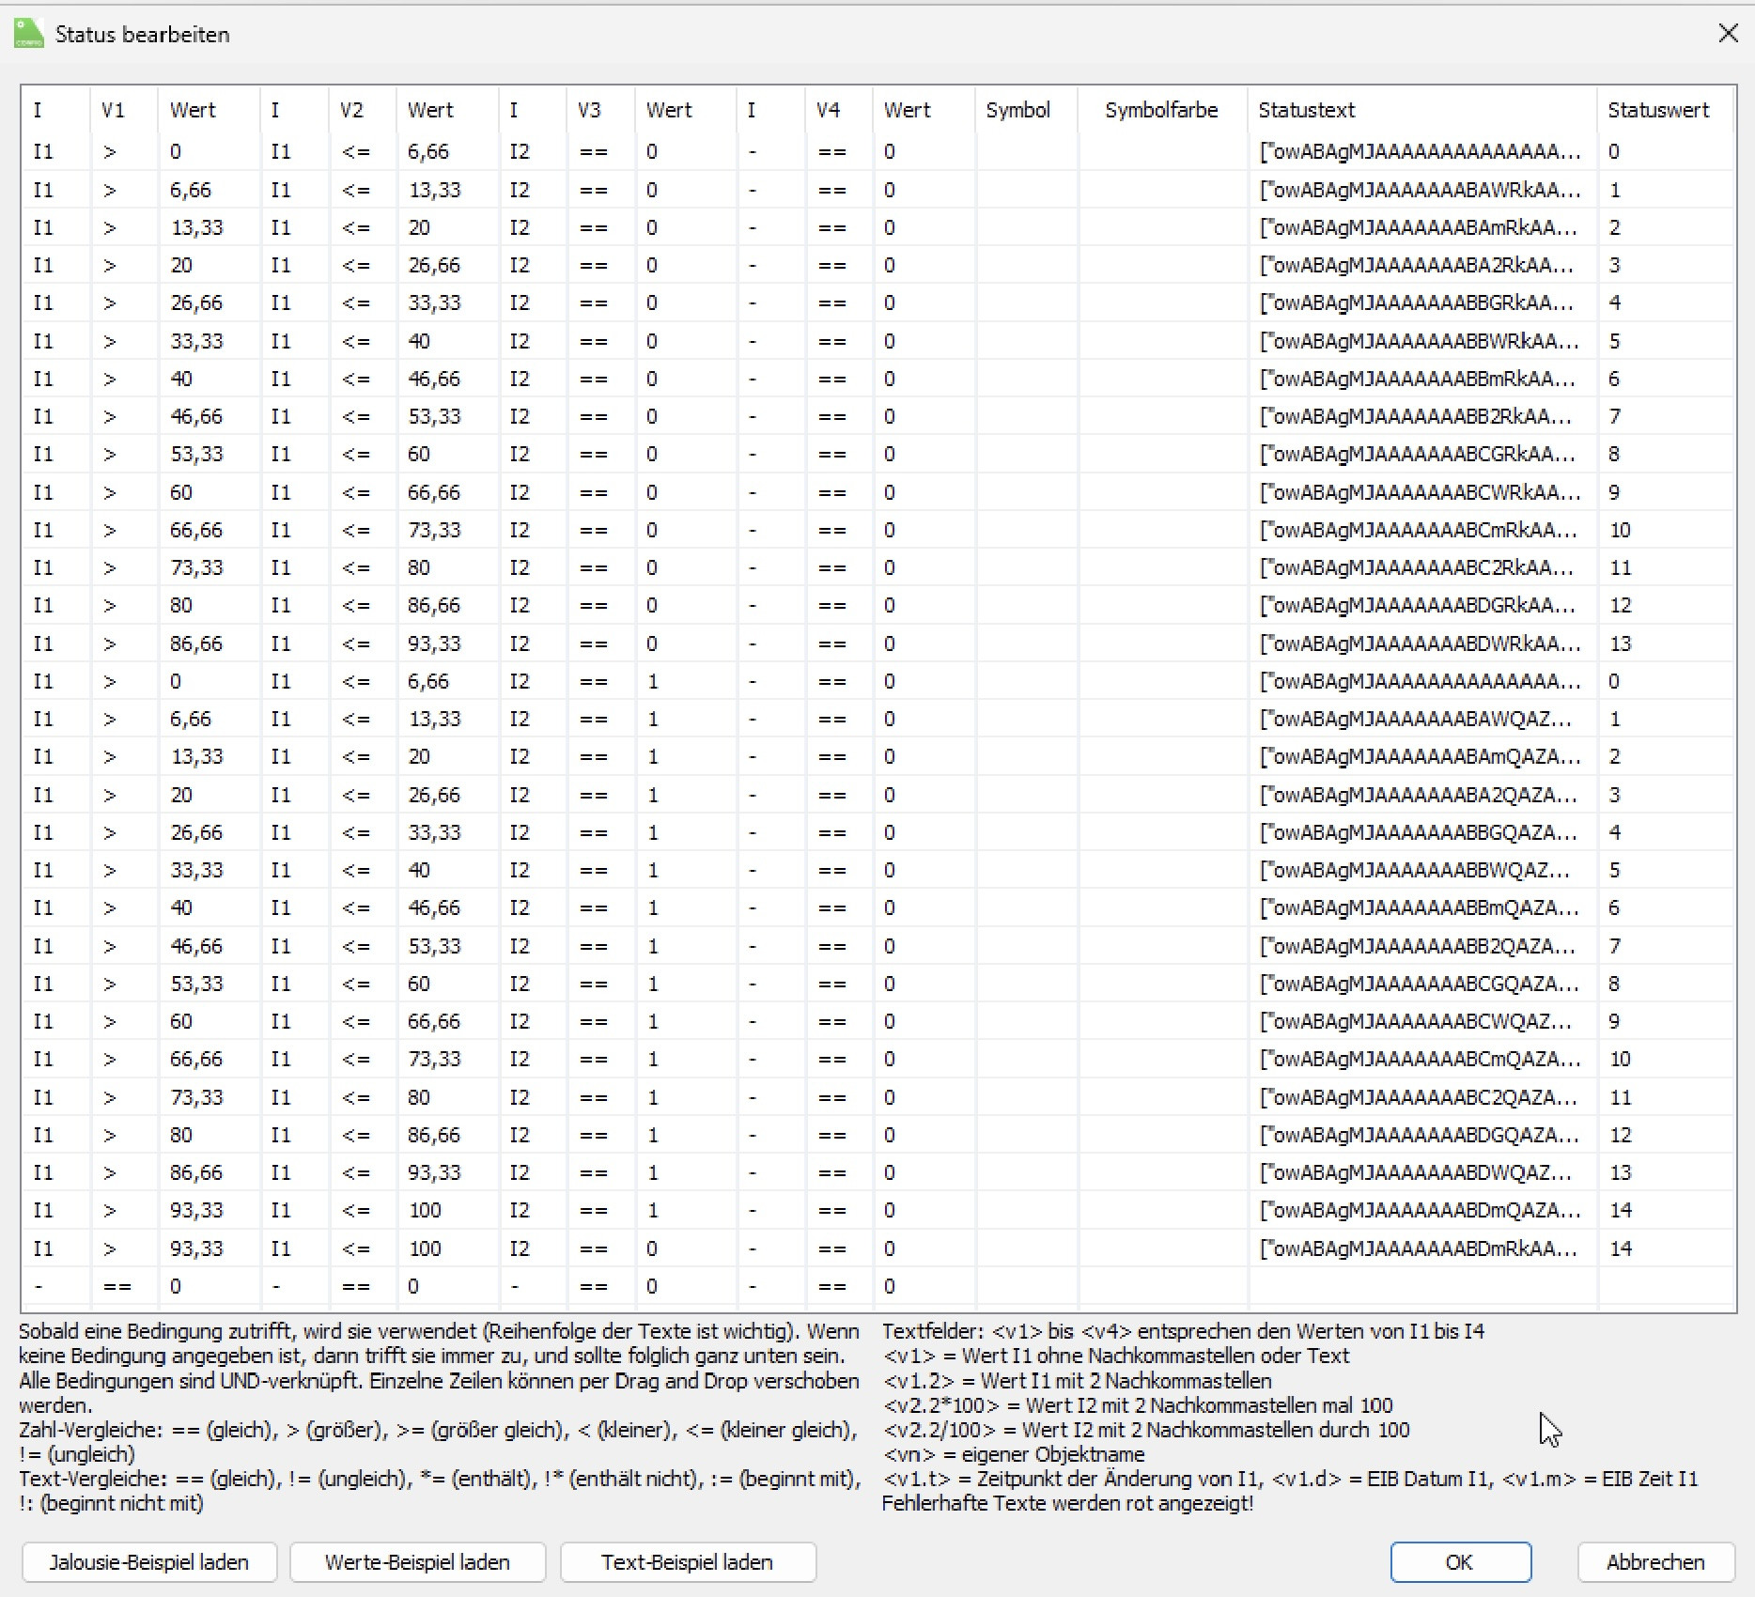The width and height of the screenshot is (1755, 1597).
Task: Confirm the dialog with OK
Action: point(1460,1561)
